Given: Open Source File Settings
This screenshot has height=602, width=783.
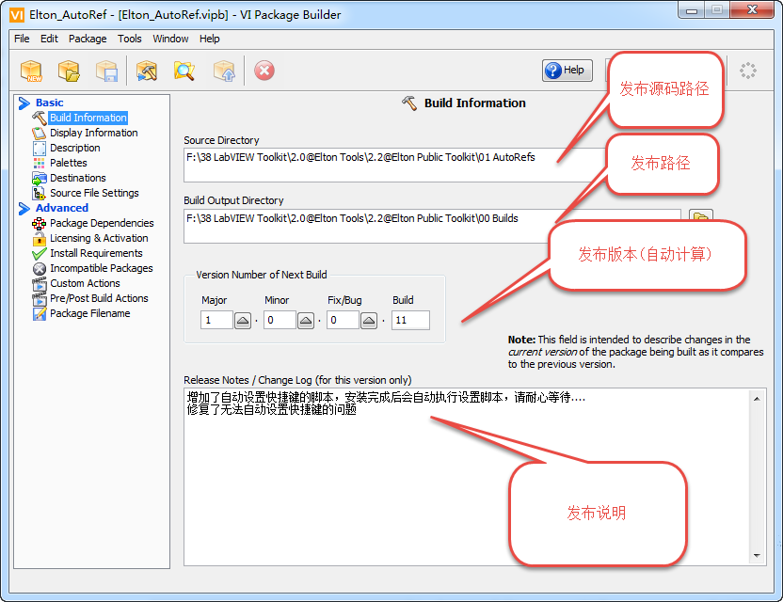Looking at the screenshot, I should [x=94, y=193].
